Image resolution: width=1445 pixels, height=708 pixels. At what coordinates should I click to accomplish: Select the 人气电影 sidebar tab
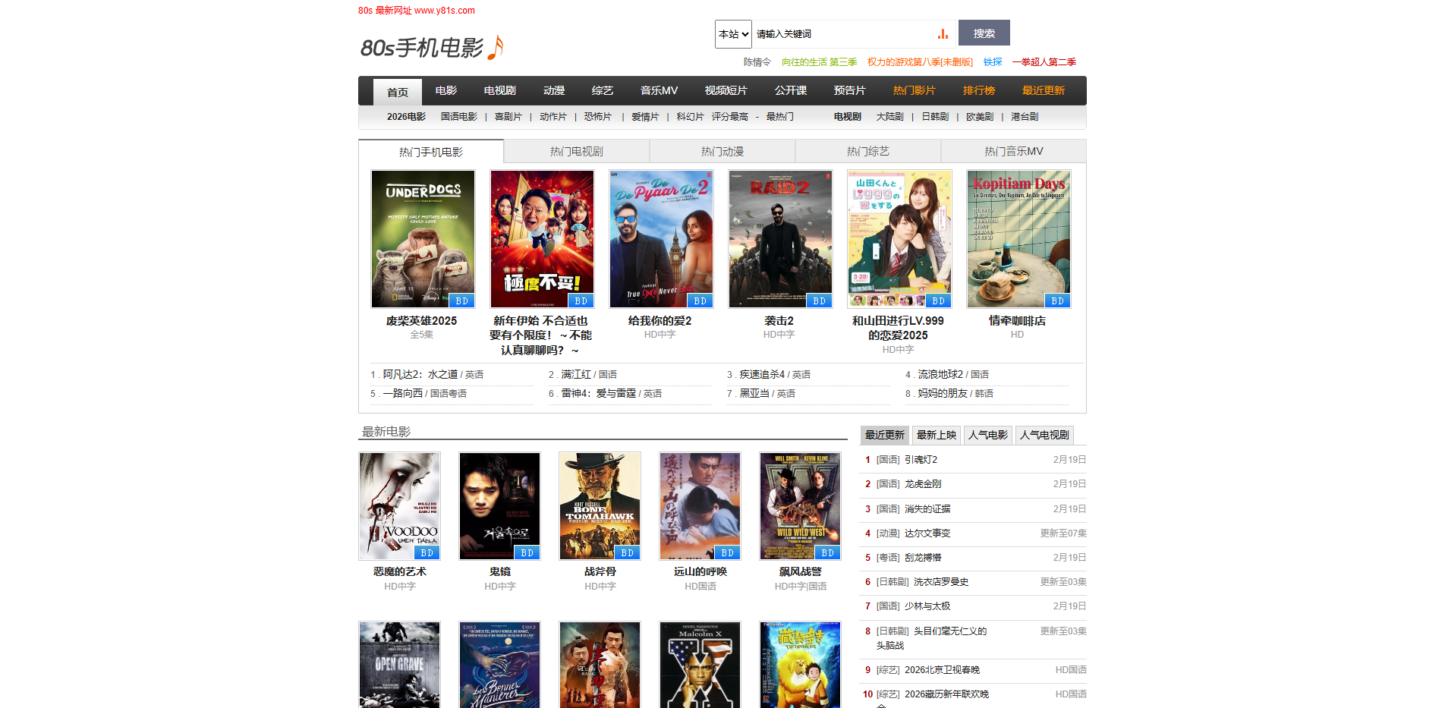(987, 435)
